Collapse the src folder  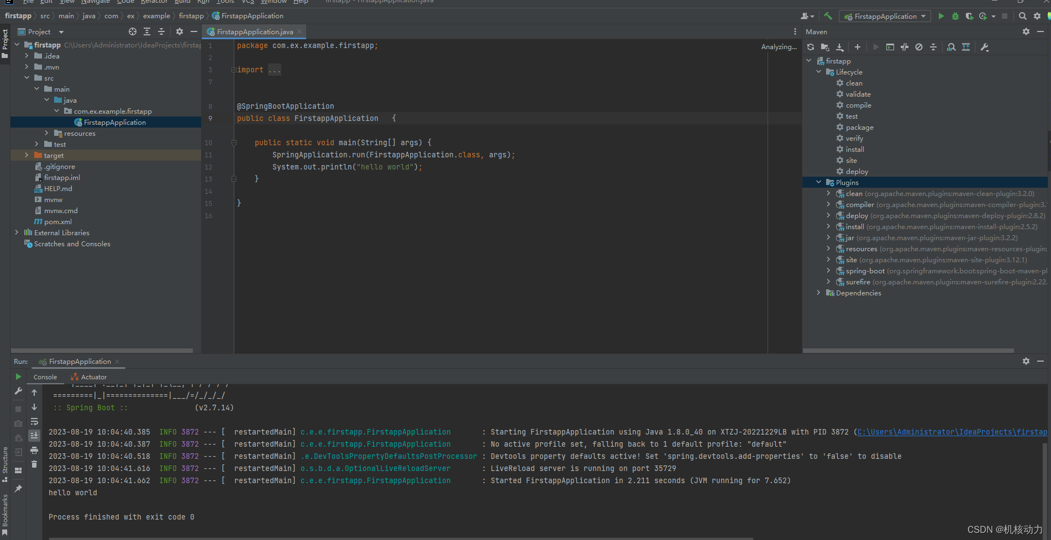click(27, 78)
